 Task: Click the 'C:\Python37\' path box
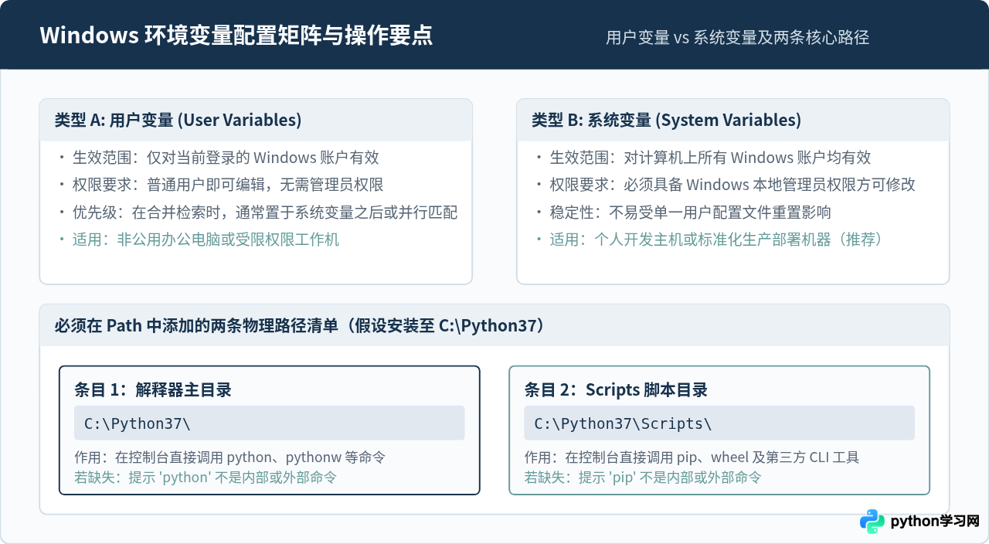tap(270, 423)
